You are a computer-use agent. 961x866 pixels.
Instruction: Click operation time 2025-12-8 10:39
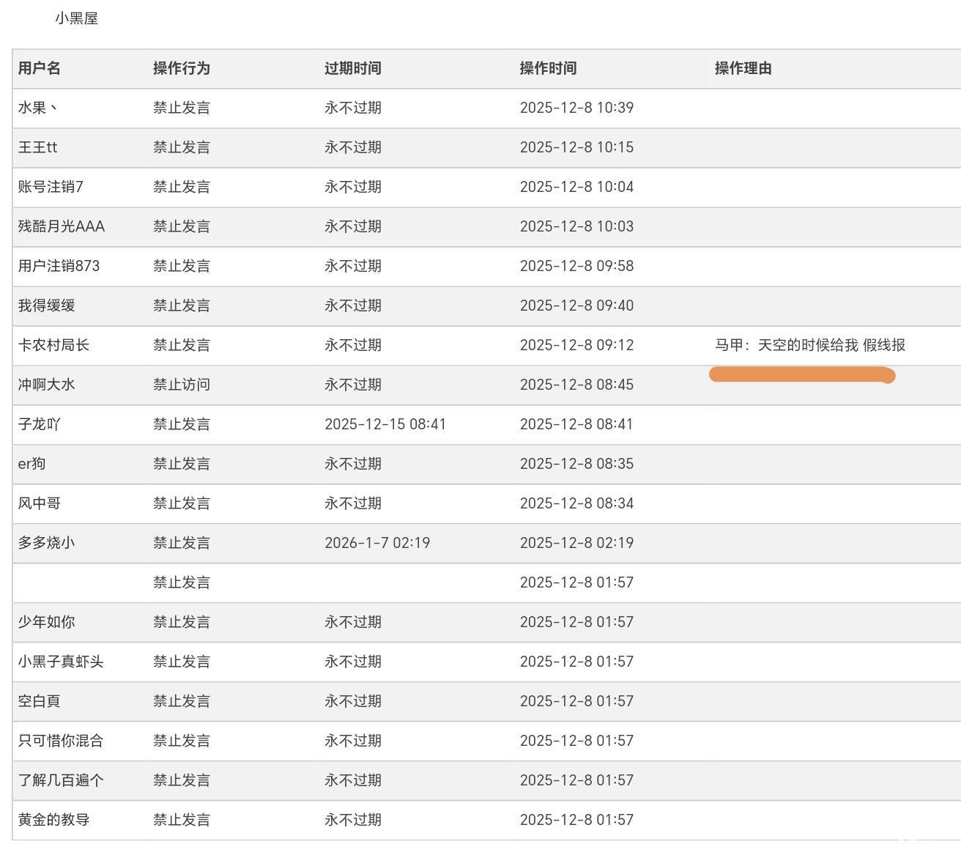coord(576,108)
